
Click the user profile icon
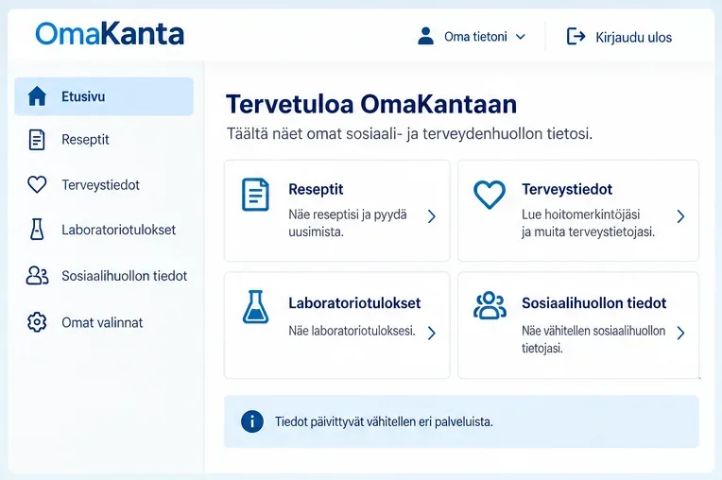[425, 36]
